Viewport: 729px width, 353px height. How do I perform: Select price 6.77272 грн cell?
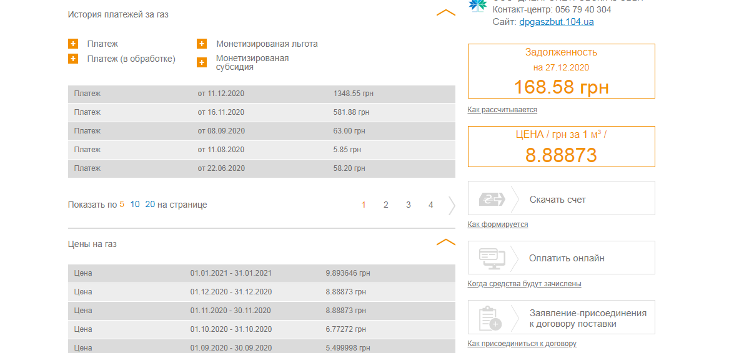[346, 329]
